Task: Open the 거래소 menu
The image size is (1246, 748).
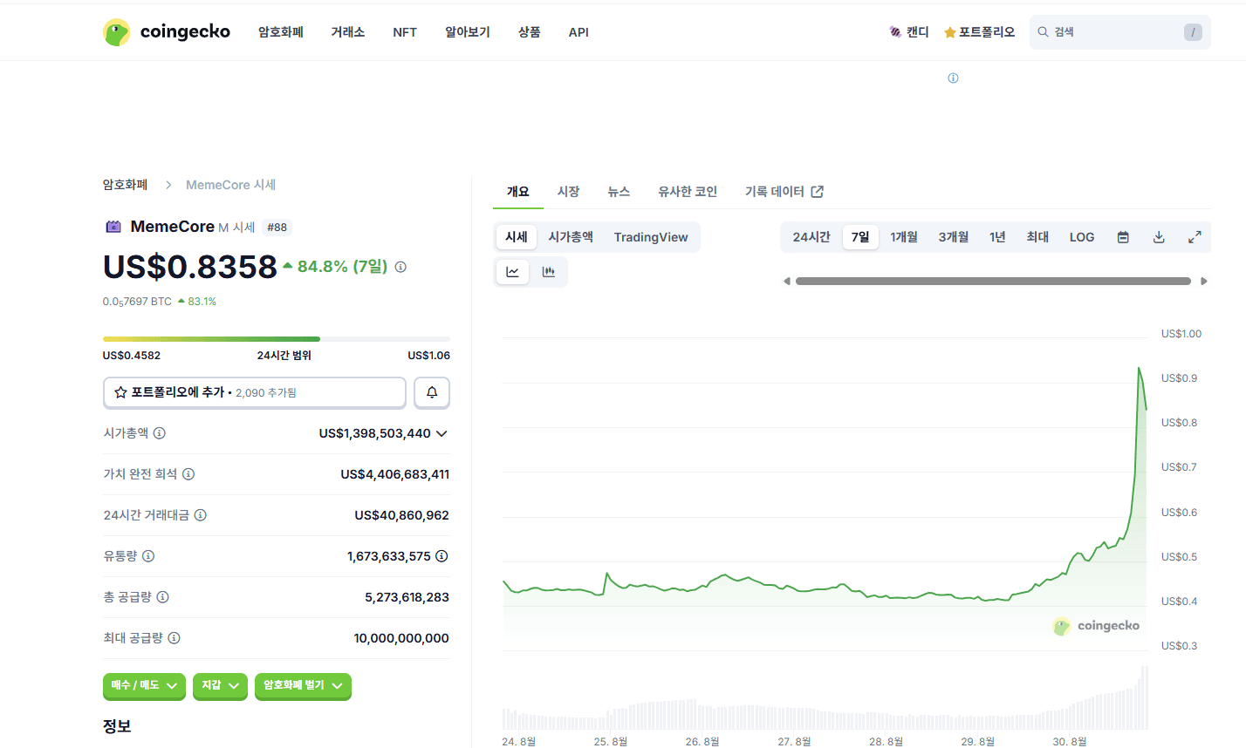Action: (347, 32)
